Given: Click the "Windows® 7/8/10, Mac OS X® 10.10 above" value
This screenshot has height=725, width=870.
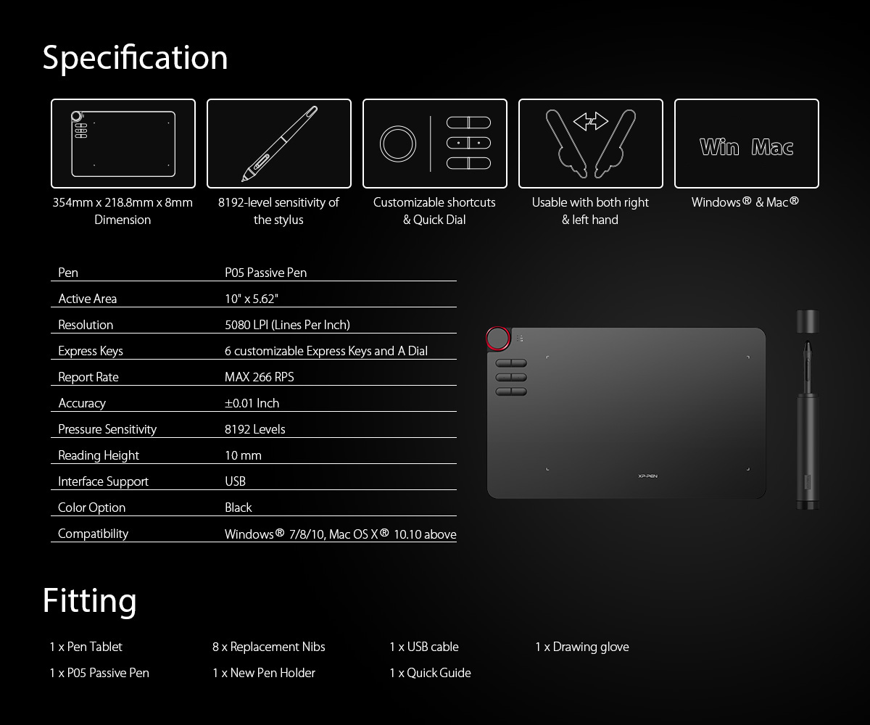Looking at the screenshot, I should click(341, 534).
